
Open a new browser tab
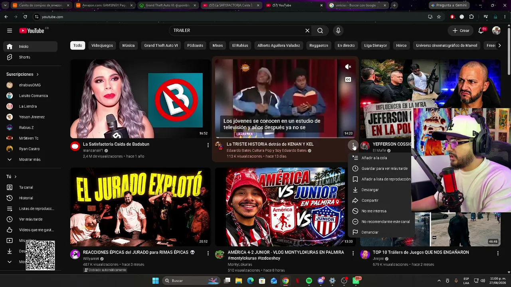[394, 6]
